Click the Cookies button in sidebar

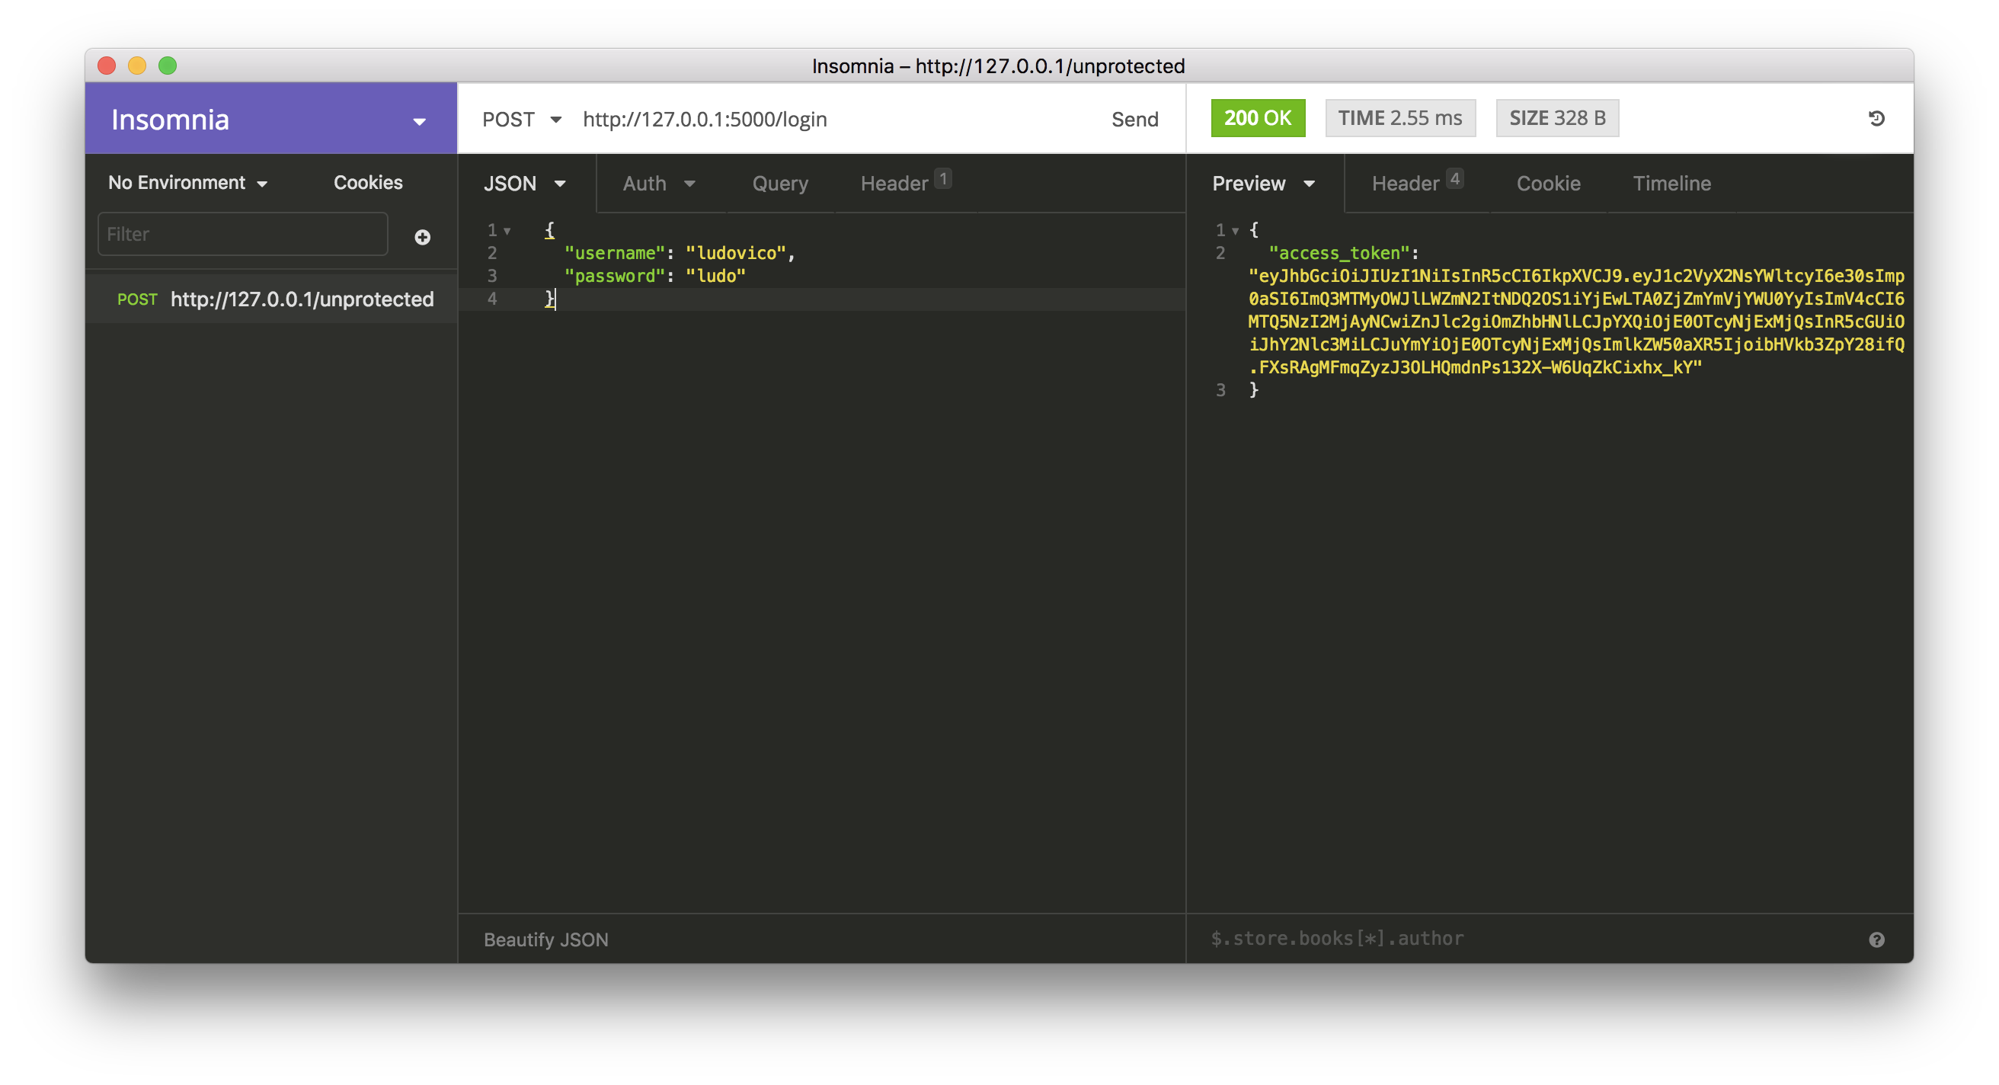tap(368, 183)
